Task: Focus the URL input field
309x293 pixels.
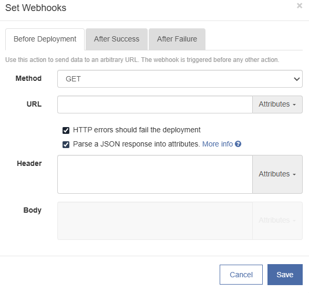Action: pos(155,104)
